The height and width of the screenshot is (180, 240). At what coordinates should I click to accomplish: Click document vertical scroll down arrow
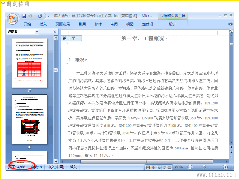[x=231, y=142]
